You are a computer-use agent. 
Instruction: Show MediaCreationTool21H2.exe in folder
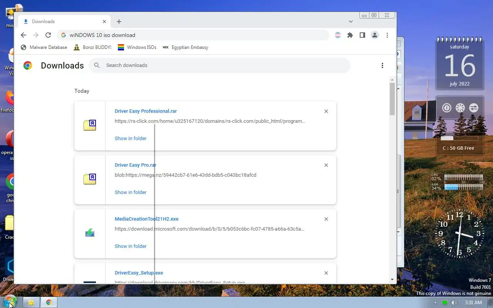point(131,246)
